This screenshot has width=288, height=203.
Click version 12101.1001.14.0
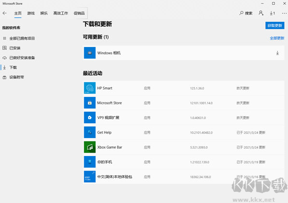[x=201, y=103]
